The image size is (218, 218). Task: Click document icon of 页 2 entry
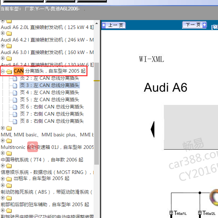[x=15, y=78]
